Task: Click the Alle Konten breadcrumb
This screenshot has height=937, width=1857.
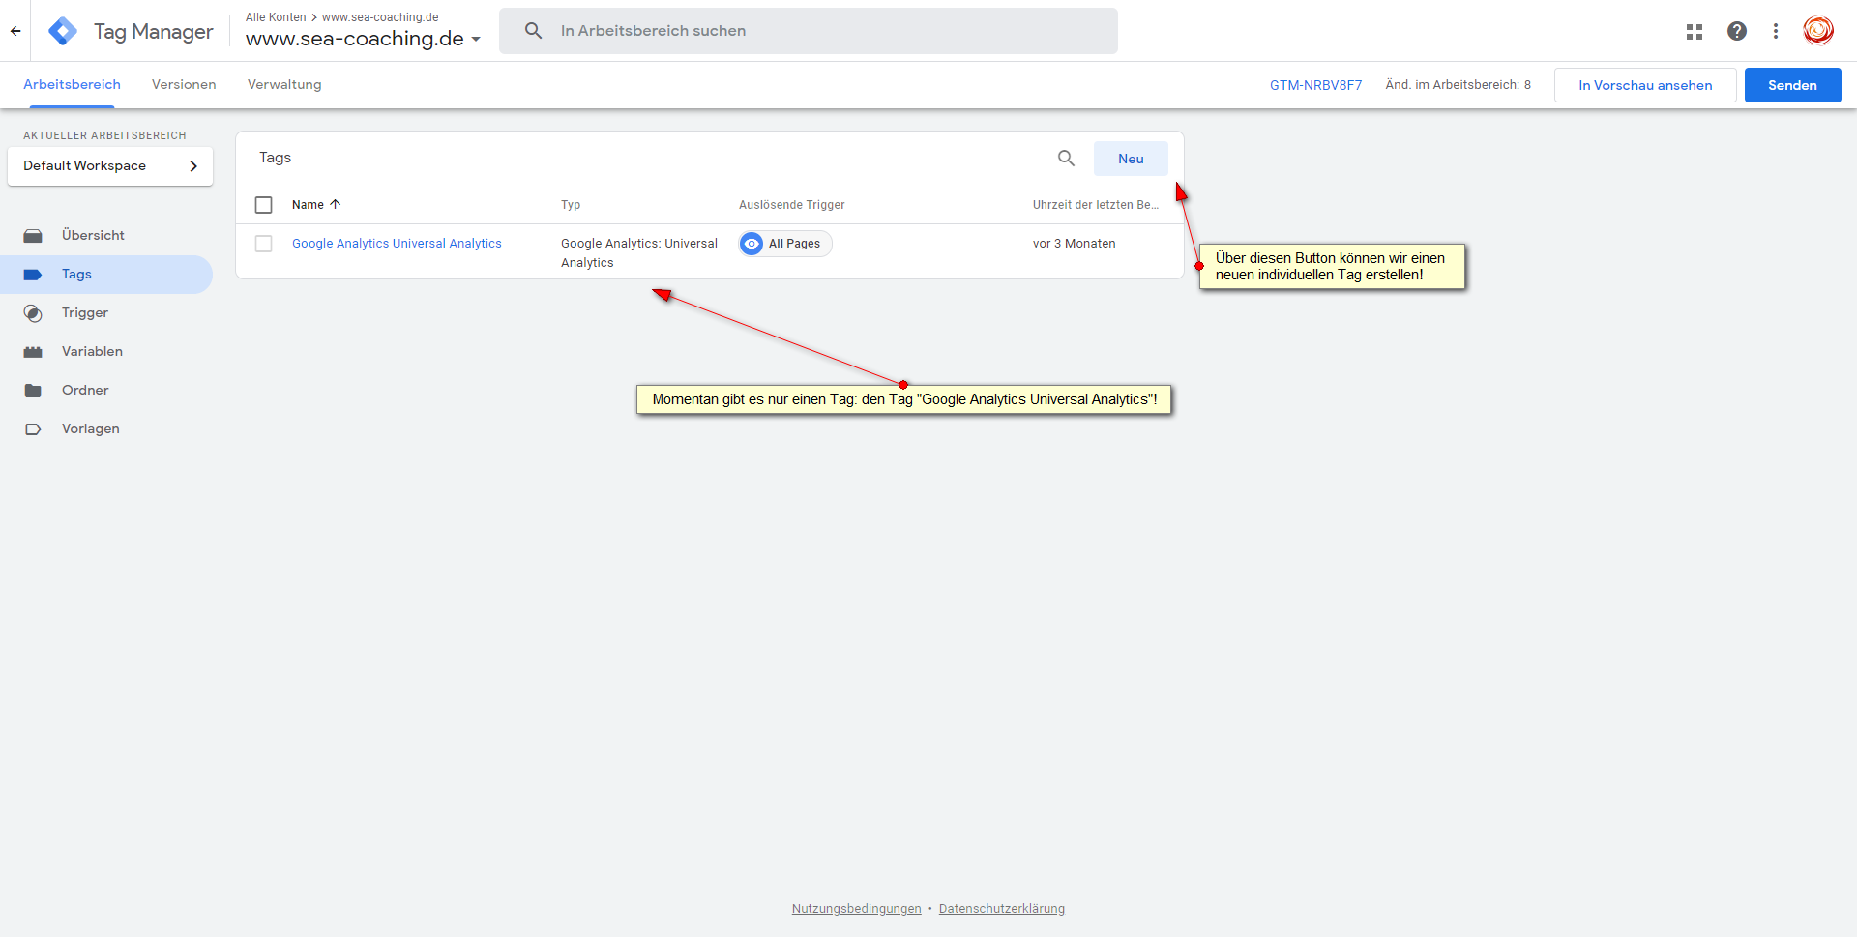Action: (276, 17)
